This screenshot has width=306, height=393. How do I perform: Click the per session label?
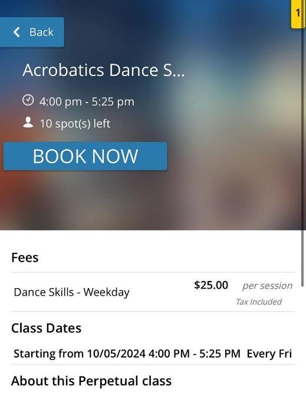[x=267, y=286]
